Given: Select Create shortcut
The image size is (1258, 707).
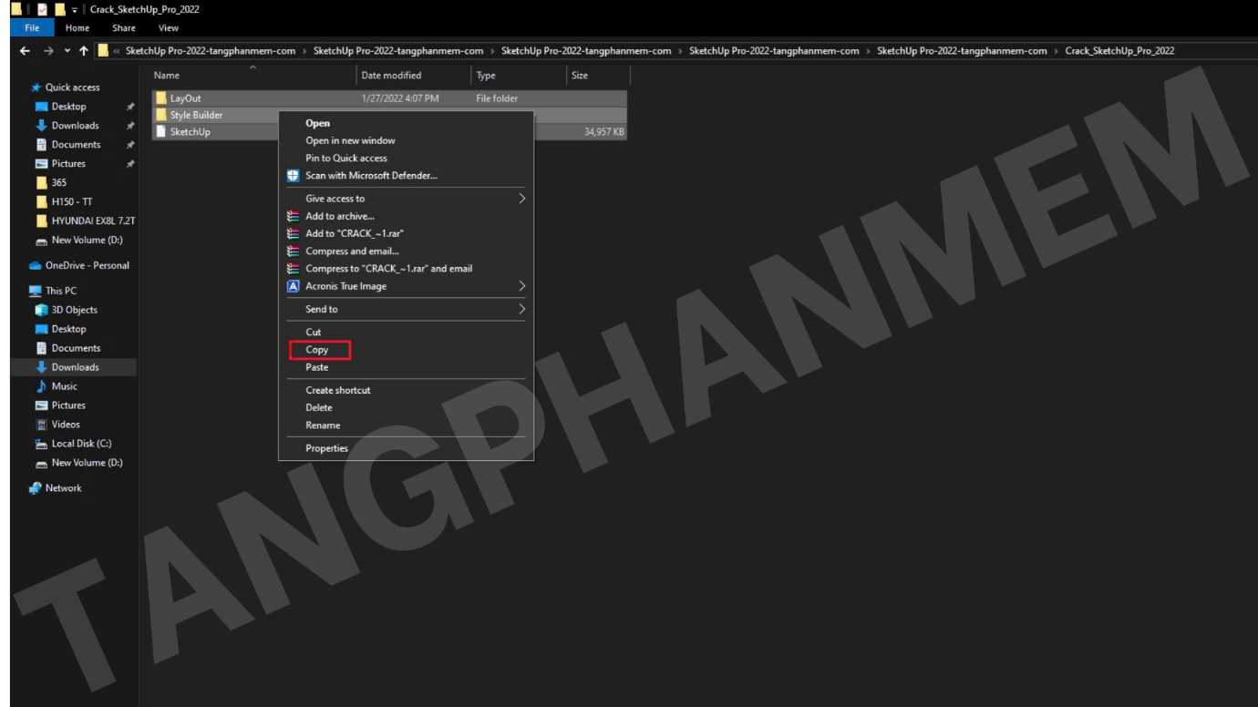Looking at the screenshot, I should coord(338,391).
